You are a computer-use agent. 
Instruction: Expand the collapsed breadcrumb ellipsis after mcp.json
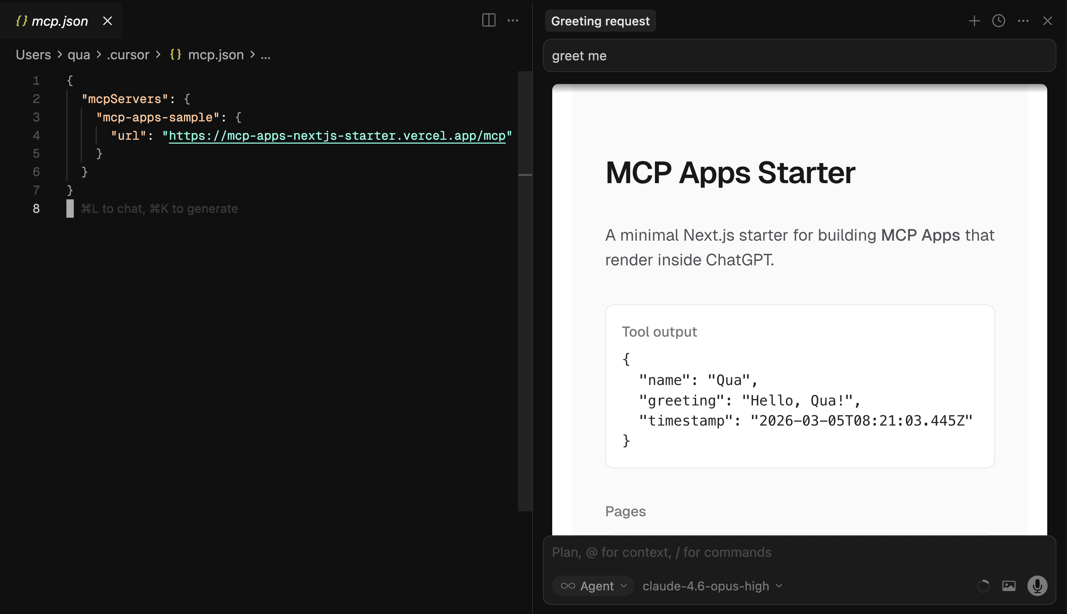pos(266,55)
